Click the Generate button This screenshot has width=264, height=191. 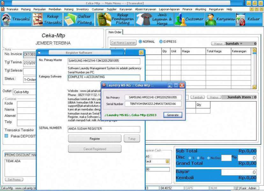[x=172, y=115]
